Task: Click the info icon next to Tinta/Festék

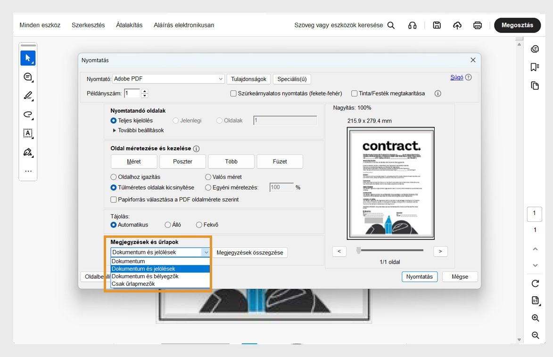Action: coord(437,93)
